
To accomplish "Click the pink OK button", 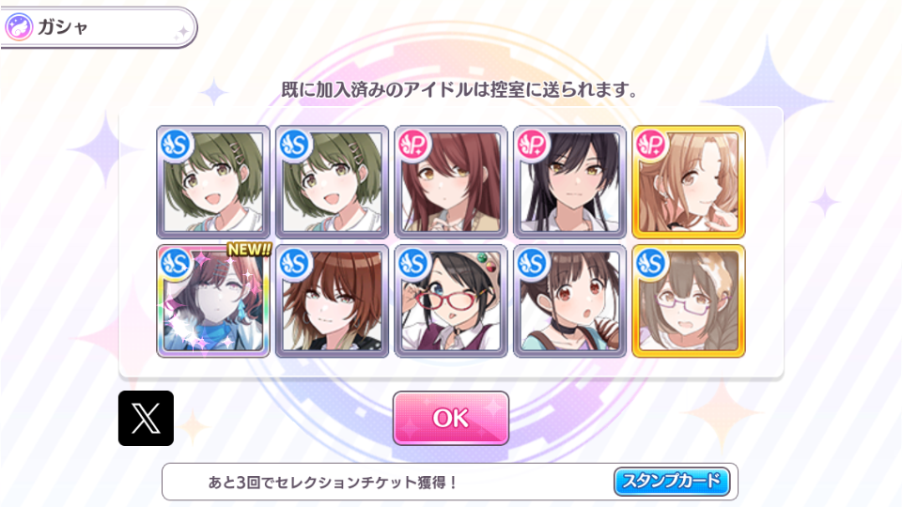I will [x=450, y=418].
